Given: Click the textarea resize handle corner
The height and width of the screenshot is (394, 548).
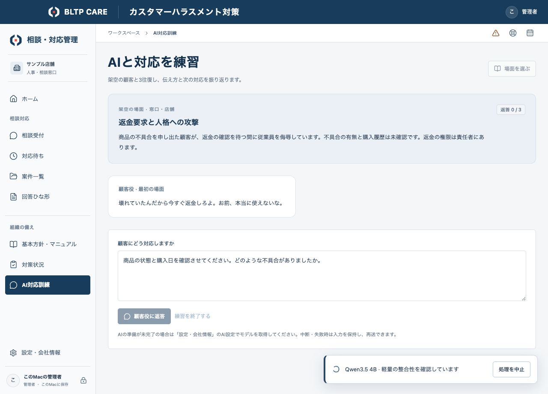Looking at the screenshot, I should tap(523, 298).
